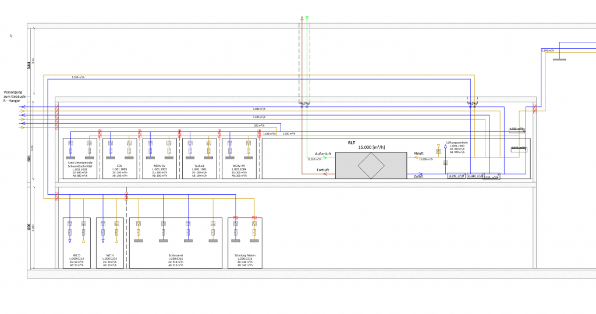Select the red fire damper beside 6.148 m³/h riser
The width and height of the screenshot is (596, 314).
535,109
